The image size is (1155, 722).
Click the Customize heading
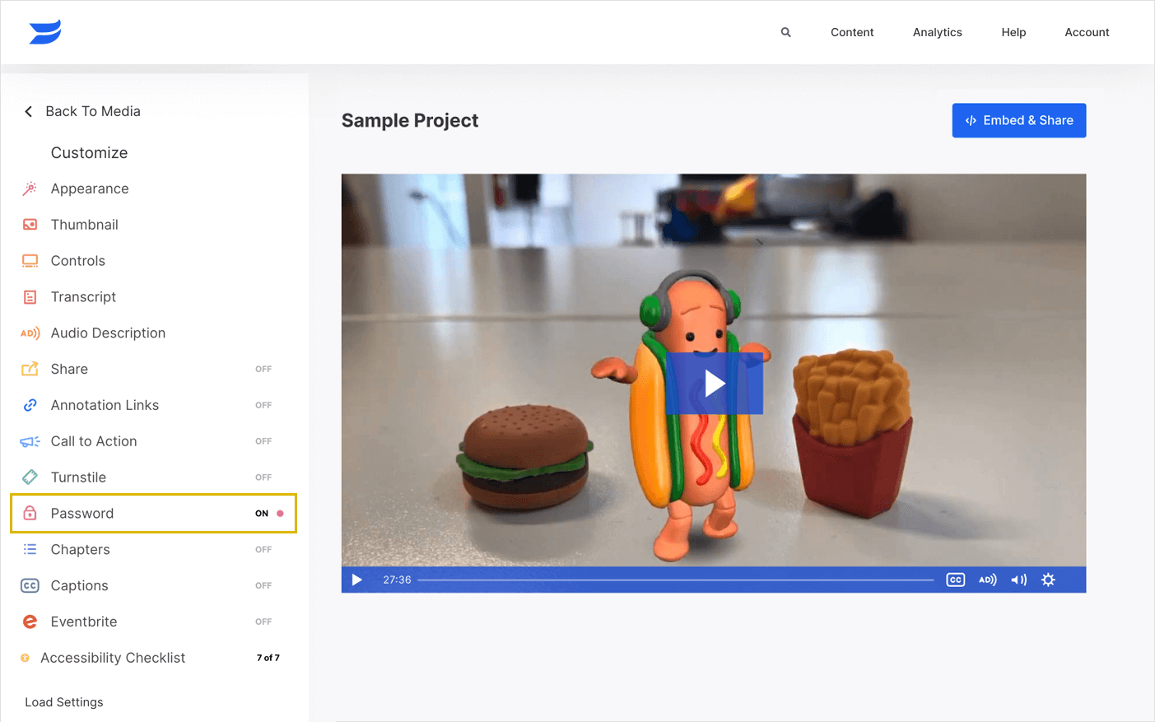point(89,152)
